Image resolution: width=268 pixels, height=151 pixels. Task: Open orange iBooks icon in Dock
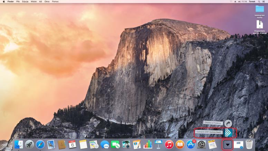(x=180, y=144)
